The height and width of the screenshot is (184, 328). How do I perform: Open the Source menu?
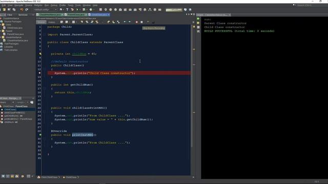click(29, 5)
